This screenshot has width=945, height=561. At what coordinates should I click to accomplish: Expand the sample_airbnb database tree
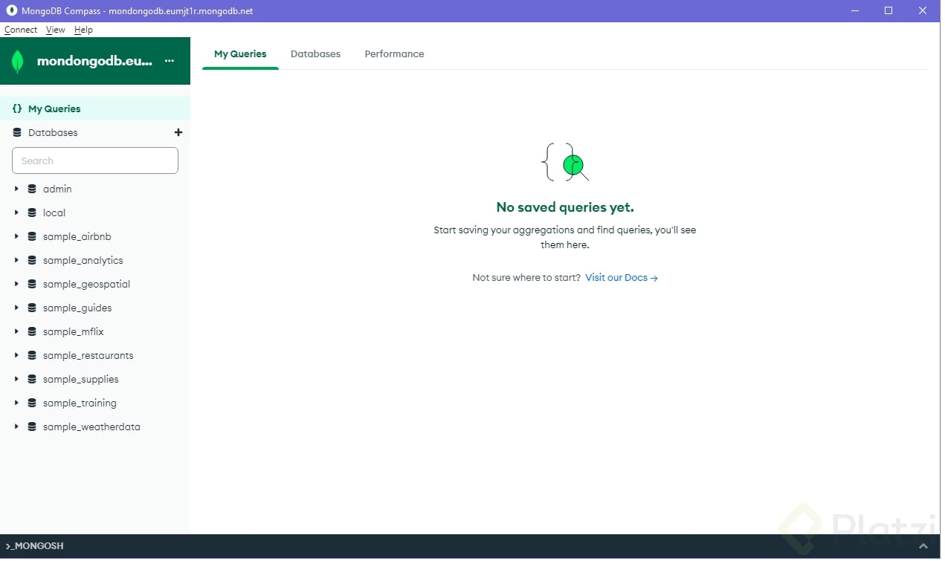pos(16,236)
